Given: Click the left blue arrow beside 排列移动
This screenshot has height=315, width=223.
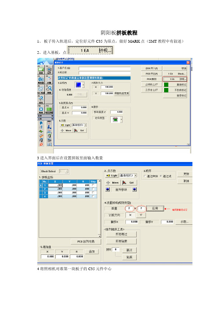Looking at the screenshot, I should tap(107, 189).
